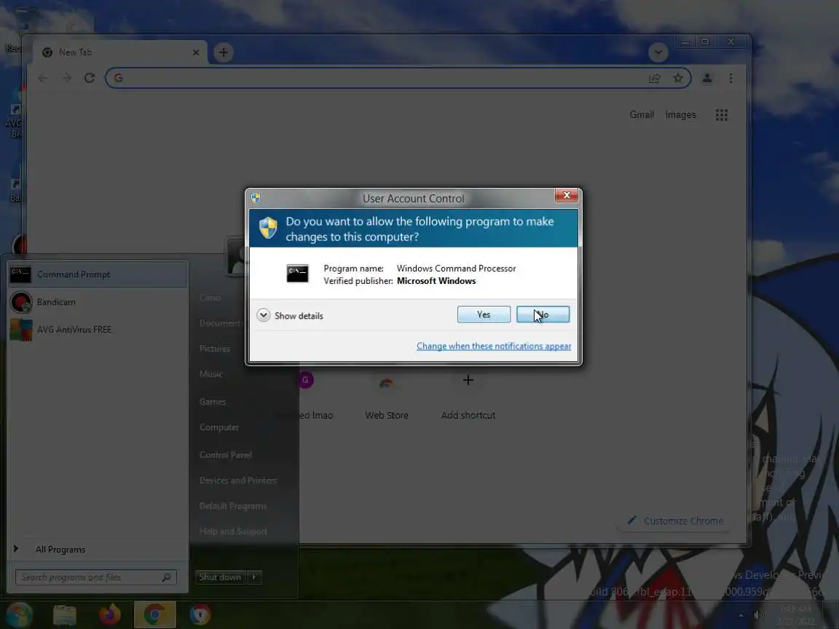This screenshot has height=629, width=839.
Task: Open Web Store shortcut
Action: [386, 397]
